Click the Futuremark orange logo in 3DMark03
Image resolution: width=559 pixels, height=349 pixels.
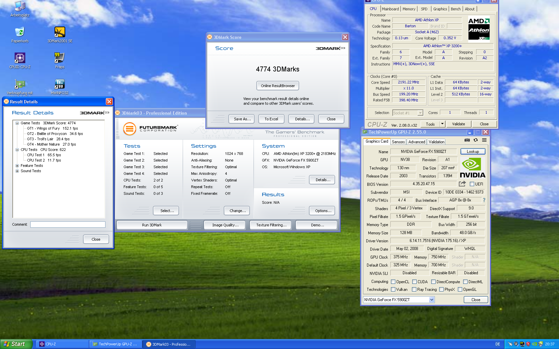pos(130,129)
